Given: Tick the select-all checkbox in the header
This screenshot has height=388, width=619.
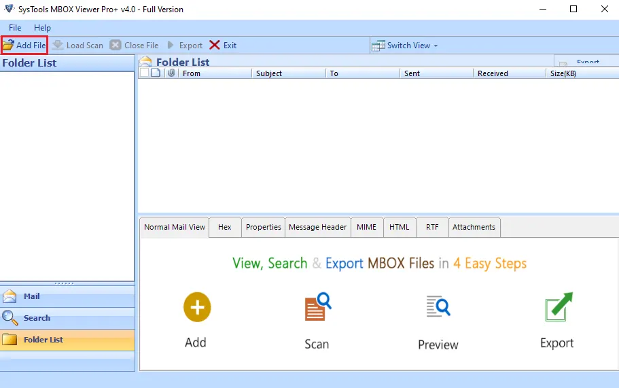Looking at the screenshot, I should (x=144, y=73).
